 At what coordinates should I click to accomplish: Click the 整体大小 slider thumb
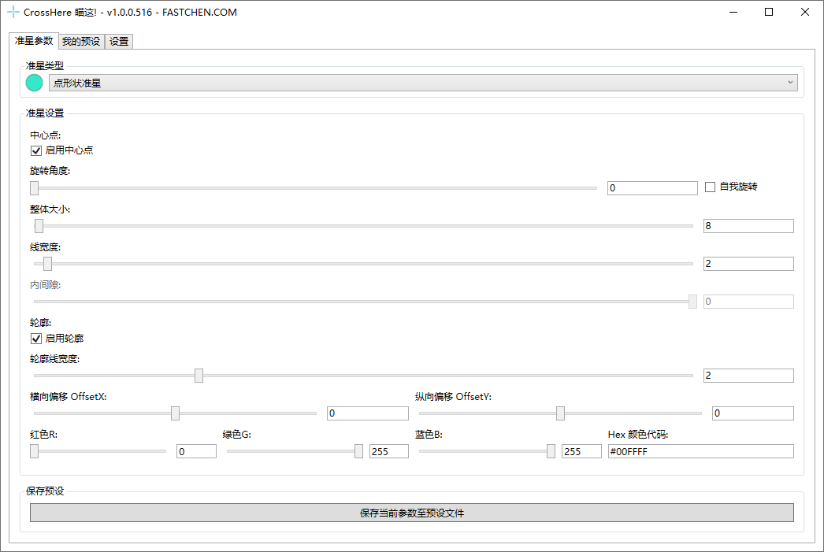[39, 226]
